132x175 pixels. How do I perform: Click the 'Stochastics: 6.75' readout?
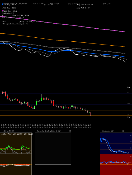point(8,13)
